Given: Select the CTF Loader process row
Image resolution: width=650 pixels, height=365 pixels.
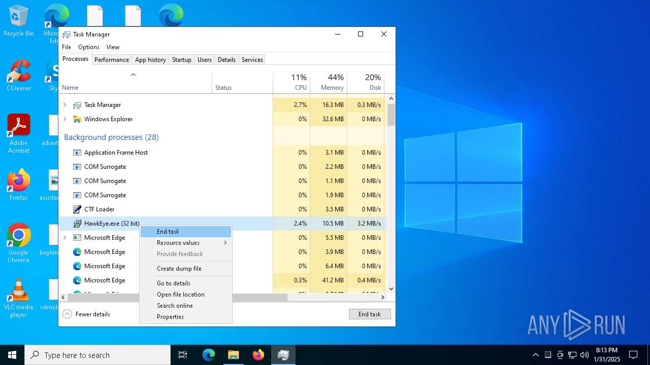Looking at the screenshot, I should [x=222, y=209].
